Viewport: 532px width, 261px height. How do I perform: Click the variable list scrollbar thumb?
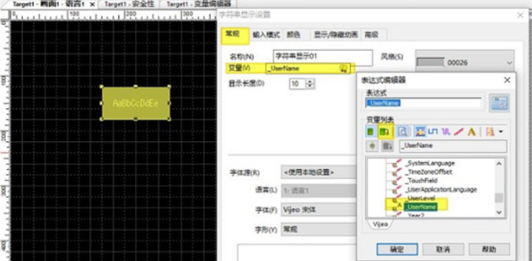point(498,198)
